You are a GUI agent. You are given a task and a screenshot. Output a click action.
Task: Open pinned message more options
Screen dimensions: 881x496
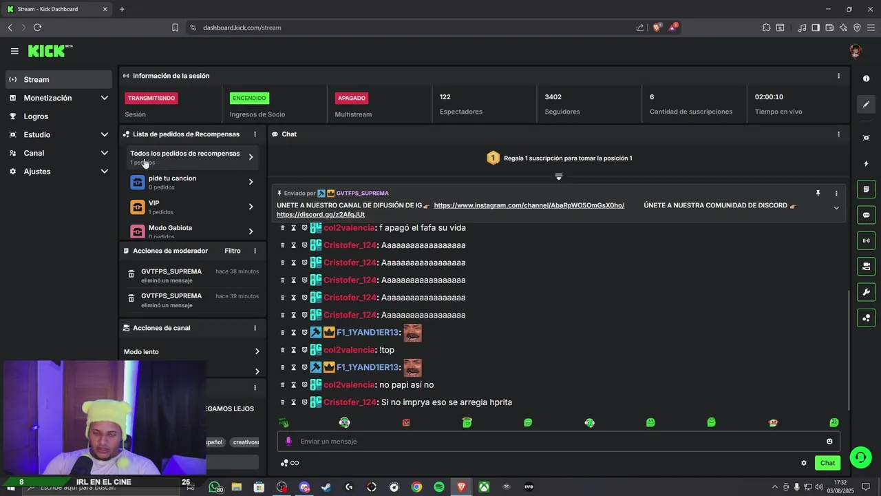click(x=836, y=194)
